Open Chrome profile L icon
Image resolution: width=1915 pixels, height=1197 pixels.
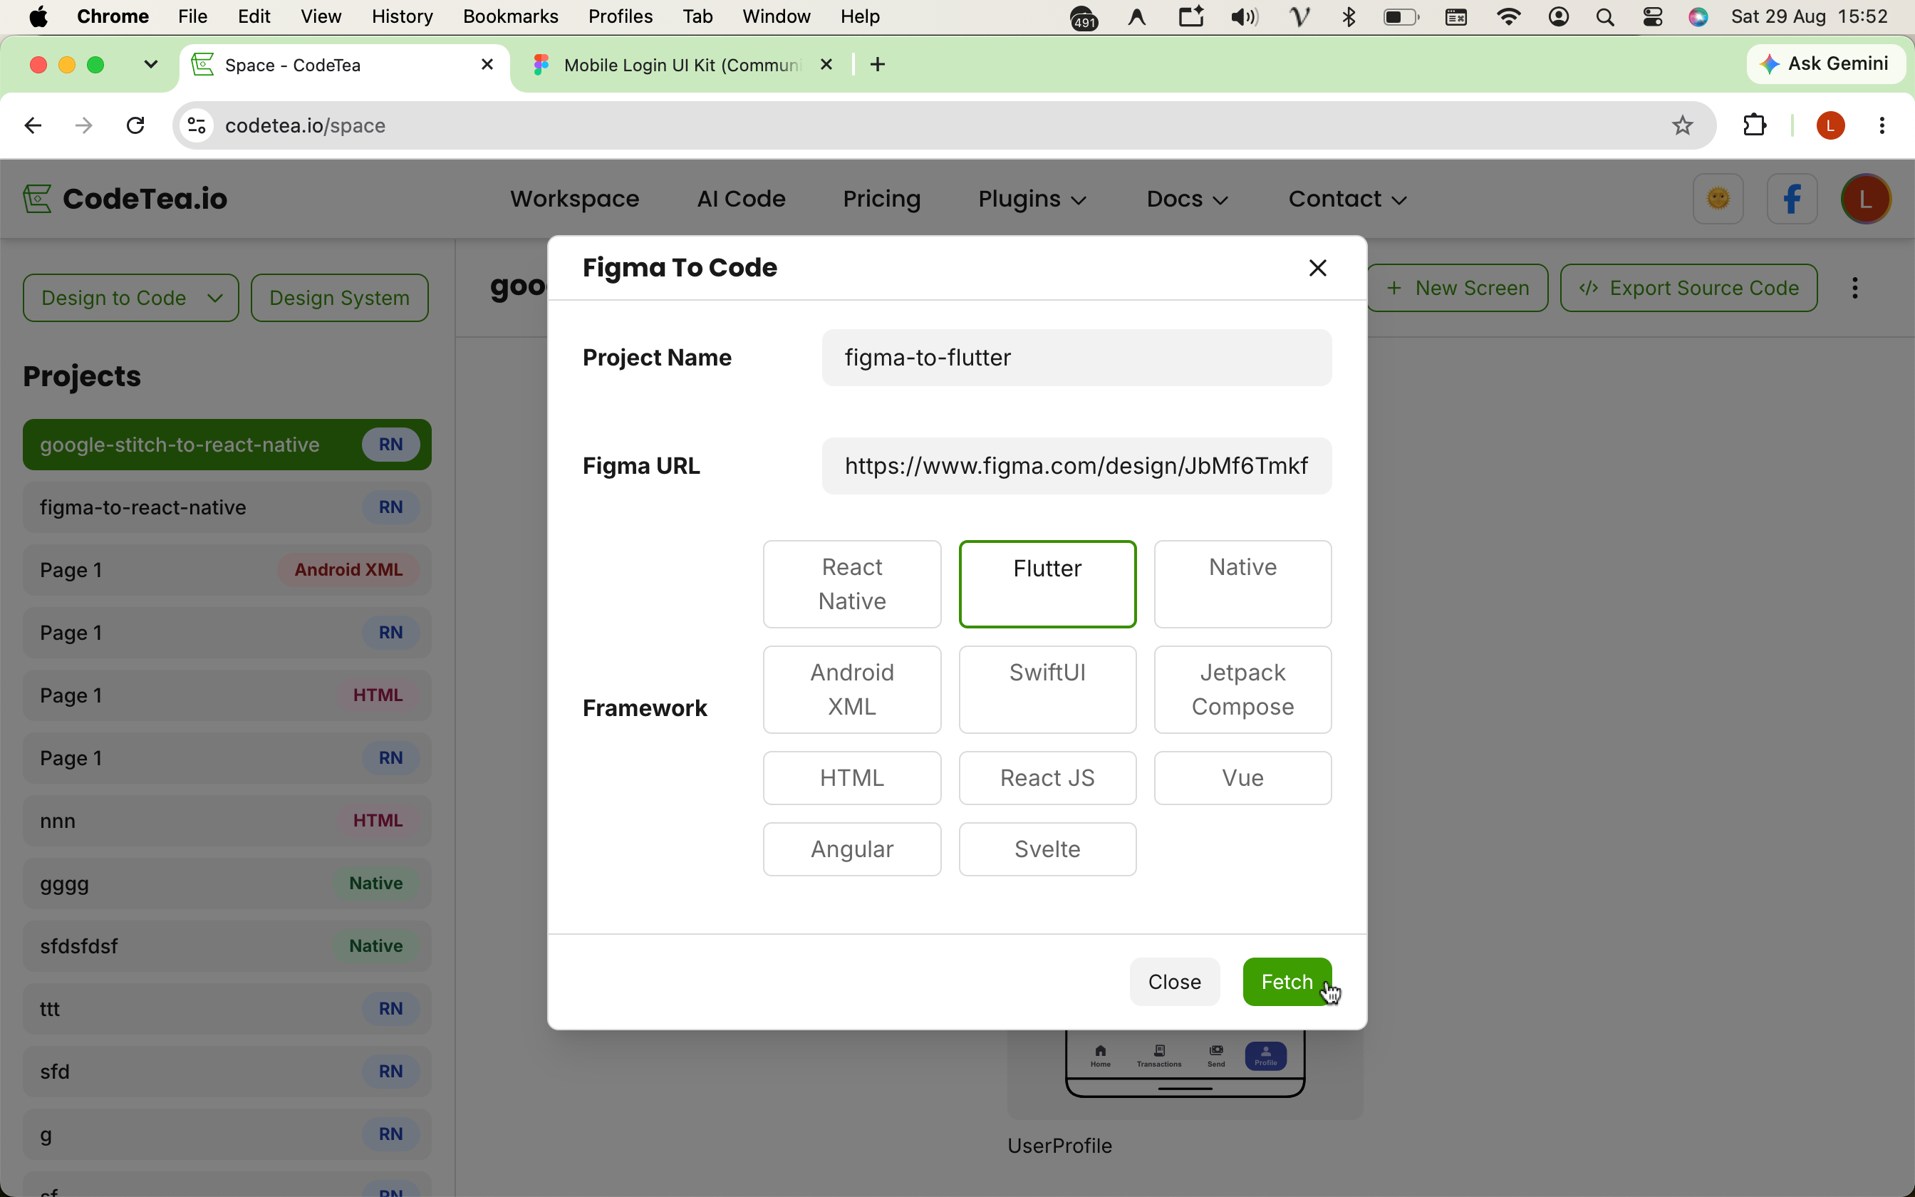click(1830, 125)
